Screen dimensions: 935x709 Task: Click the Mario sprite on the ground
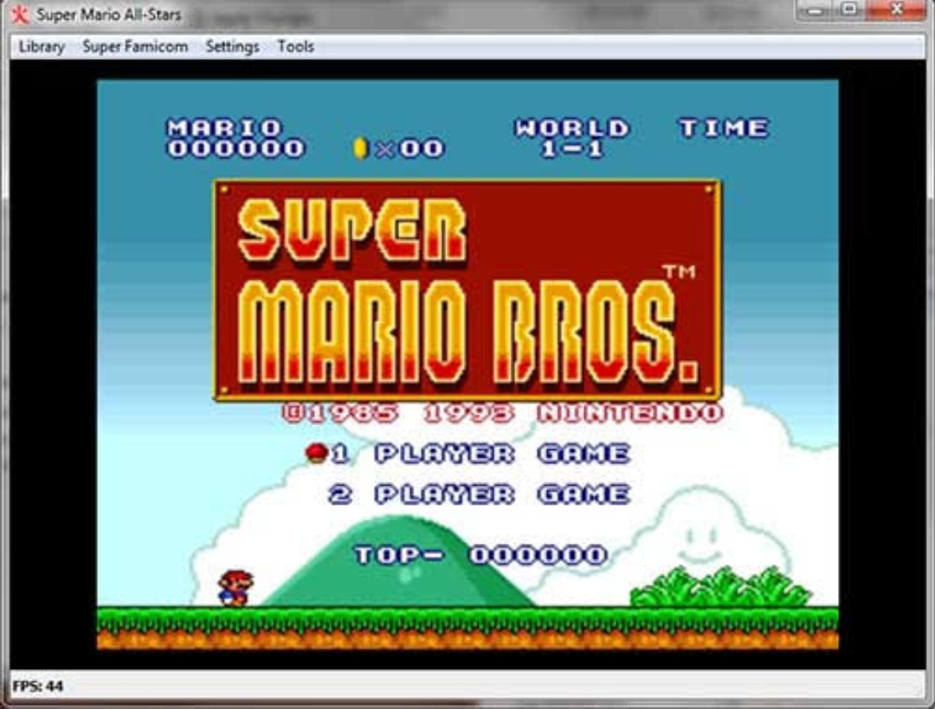235,588
